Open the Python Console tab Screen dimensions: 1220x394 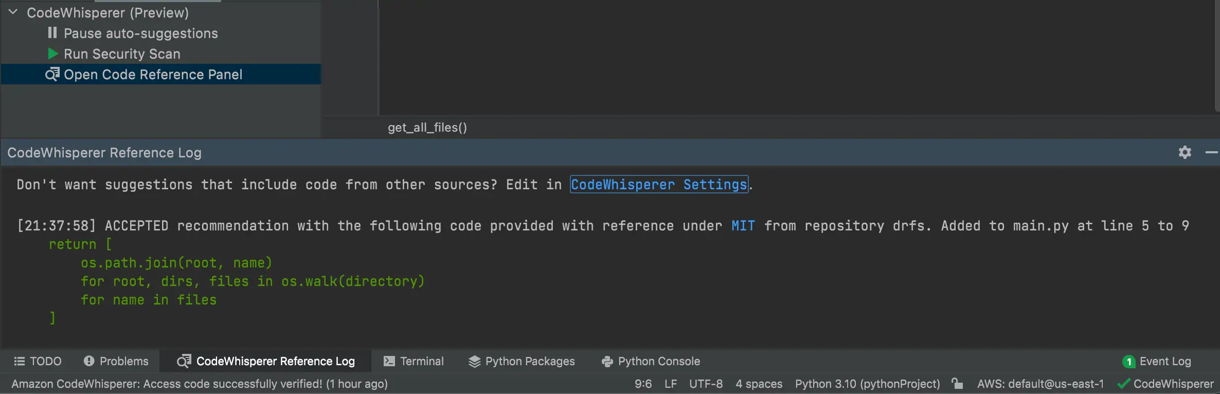pyautogui.click(x=651, y=361)
